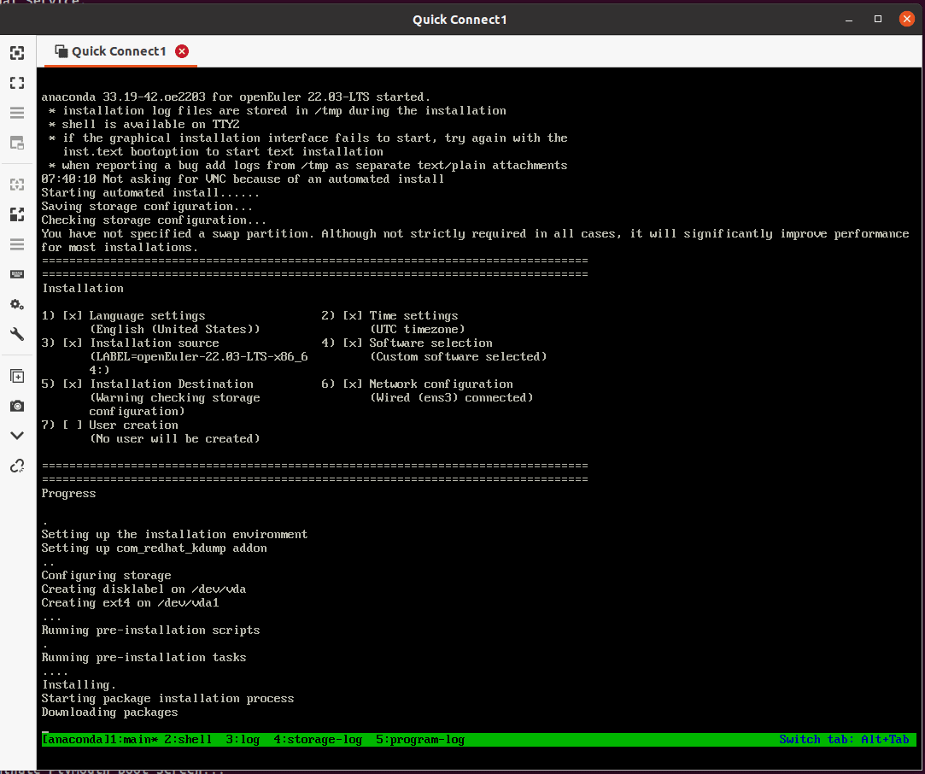Click the 'Configuring storage' line
Screen dimensions: 925x774
click(106, 575)
